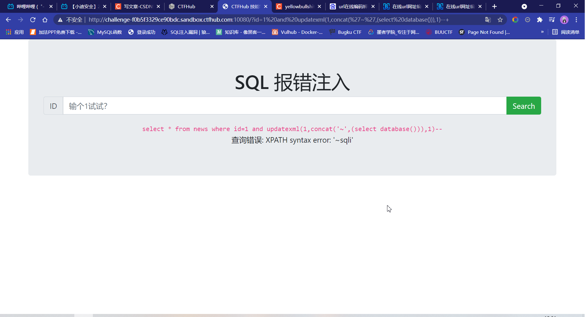This screenshot has width=585, height=317.
Task: Reload the current page
Action: (x=33, y=20)
